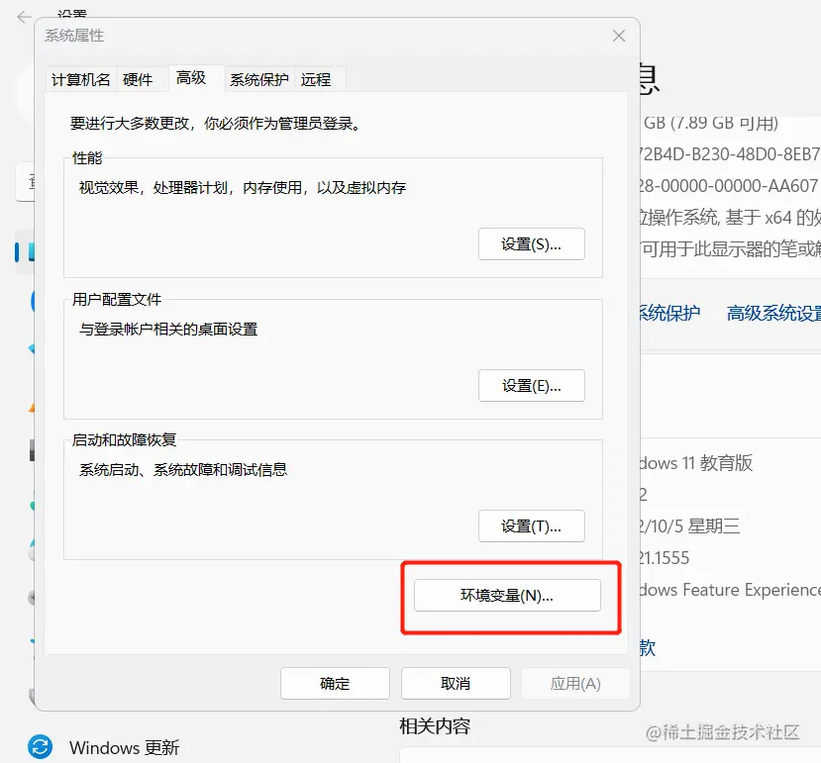
Task: Select the 相关内容 heading
Action: [435, 726]
